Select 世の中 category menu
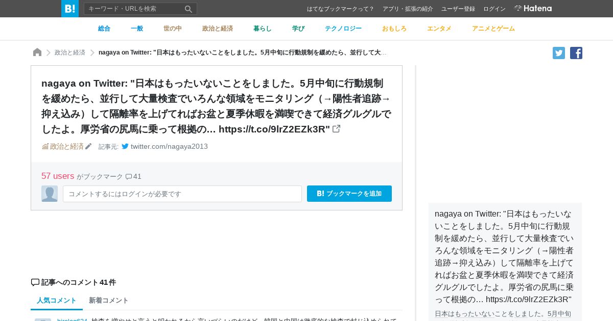 click(173, 29)
